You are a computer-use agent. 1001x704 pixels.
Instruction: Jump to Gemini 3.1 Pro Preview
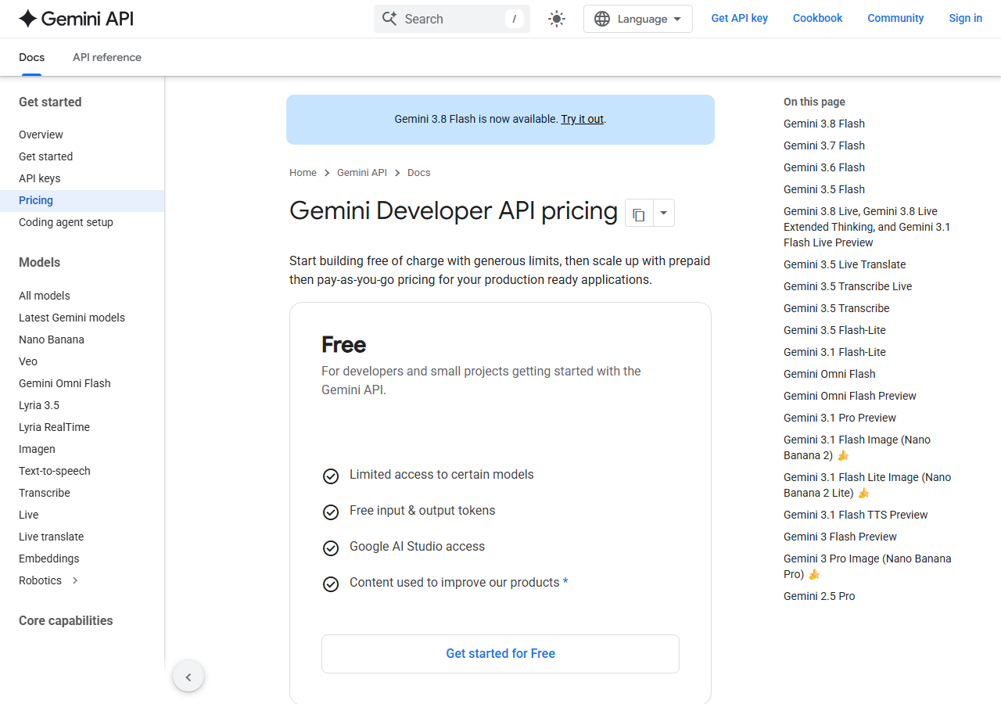(840, 418)
